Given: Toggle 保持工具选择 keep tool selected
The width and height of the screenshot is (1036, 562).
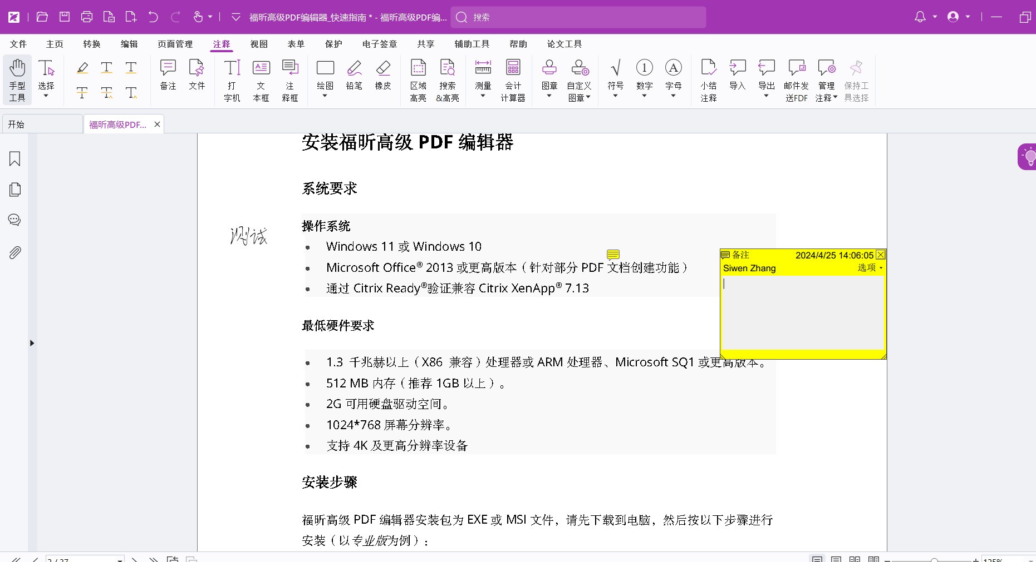Looking at the screenshot, I should pos(856,81).
